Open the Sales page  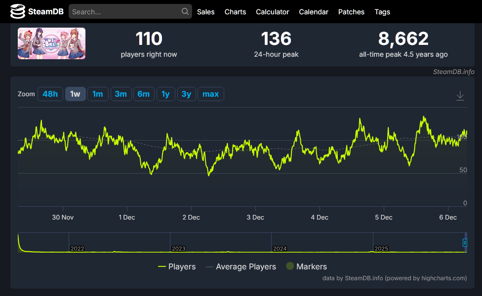pyautogui.click(x=205, y=12)
